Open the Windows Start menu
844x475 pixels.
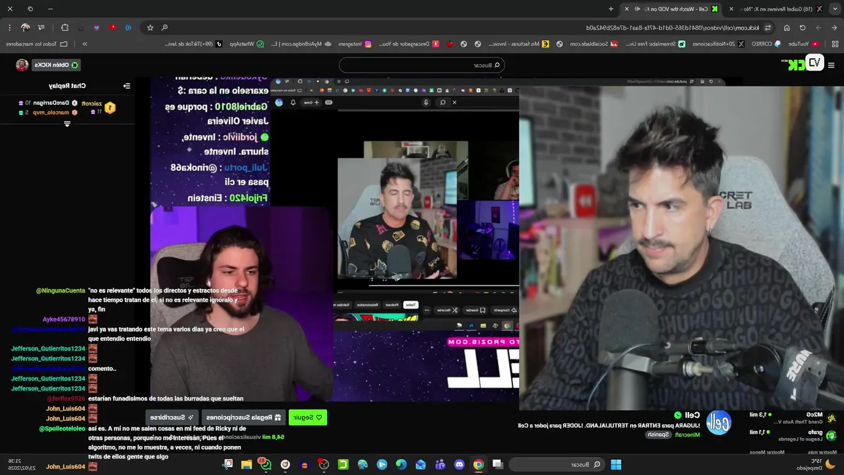pos(616,464)
